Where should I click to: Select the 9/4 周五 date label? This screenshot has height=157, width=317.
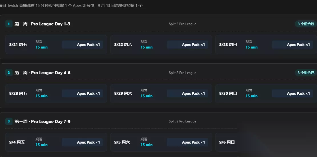click(x=17, y=142)
